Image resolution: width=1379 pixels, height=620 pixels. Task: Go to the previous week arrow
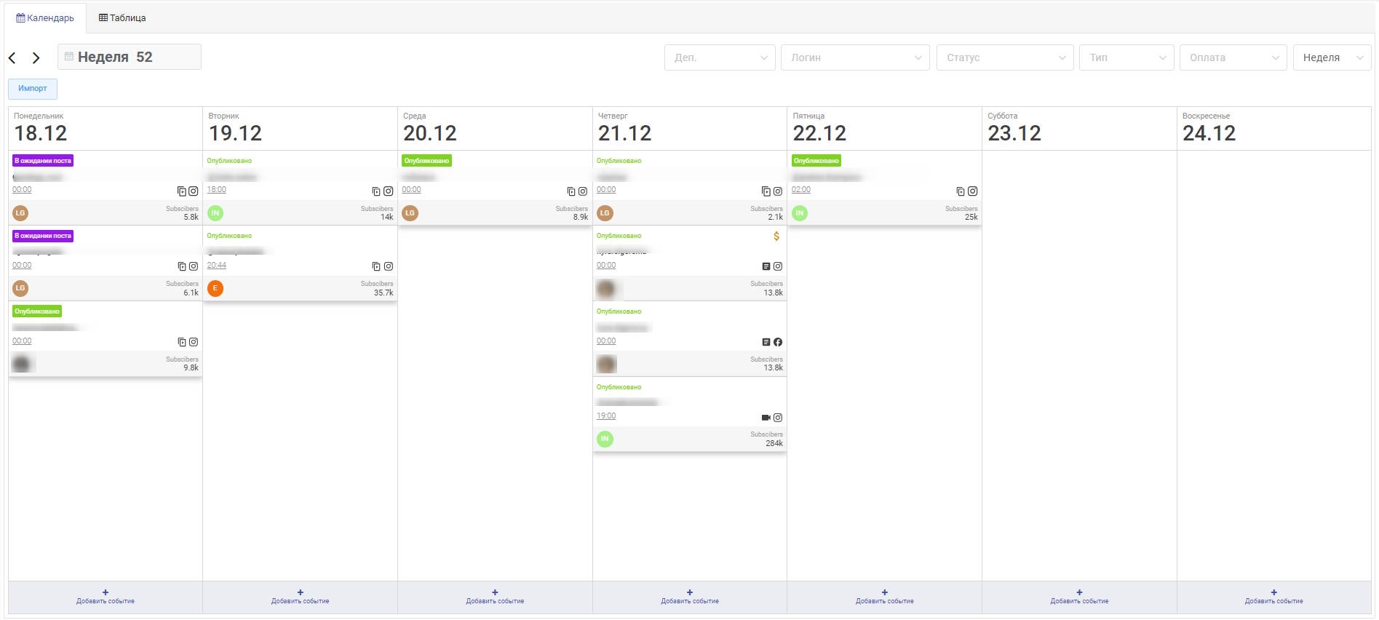click(x=12, y=58)
